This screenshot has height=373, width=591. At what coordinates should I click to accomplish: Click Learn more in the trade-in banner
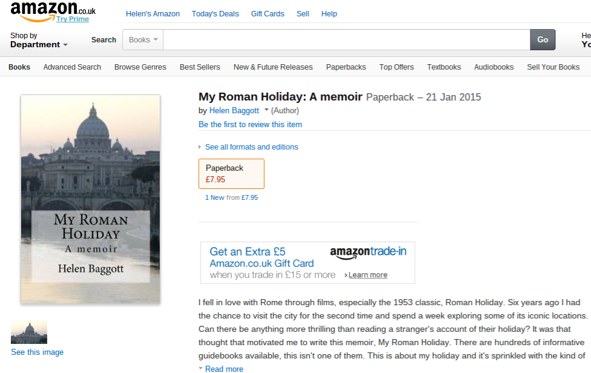point(368,275)
